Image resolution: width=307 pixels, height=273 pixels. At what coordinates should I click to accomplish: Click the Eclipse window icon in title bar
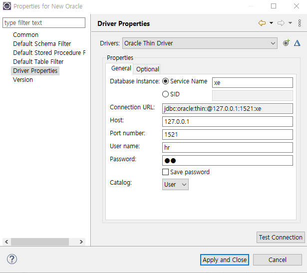tap(6, 6)
